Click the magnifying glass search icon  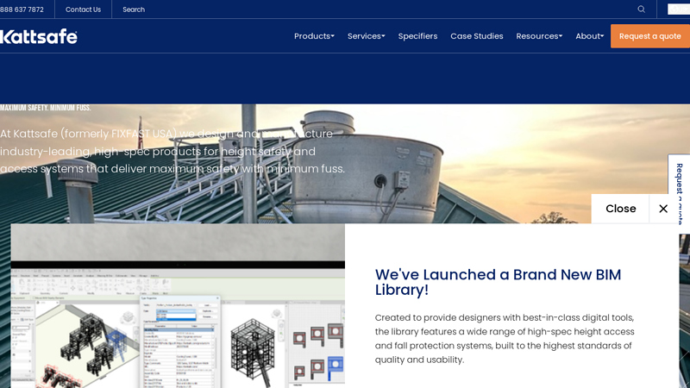click(641, 9)
